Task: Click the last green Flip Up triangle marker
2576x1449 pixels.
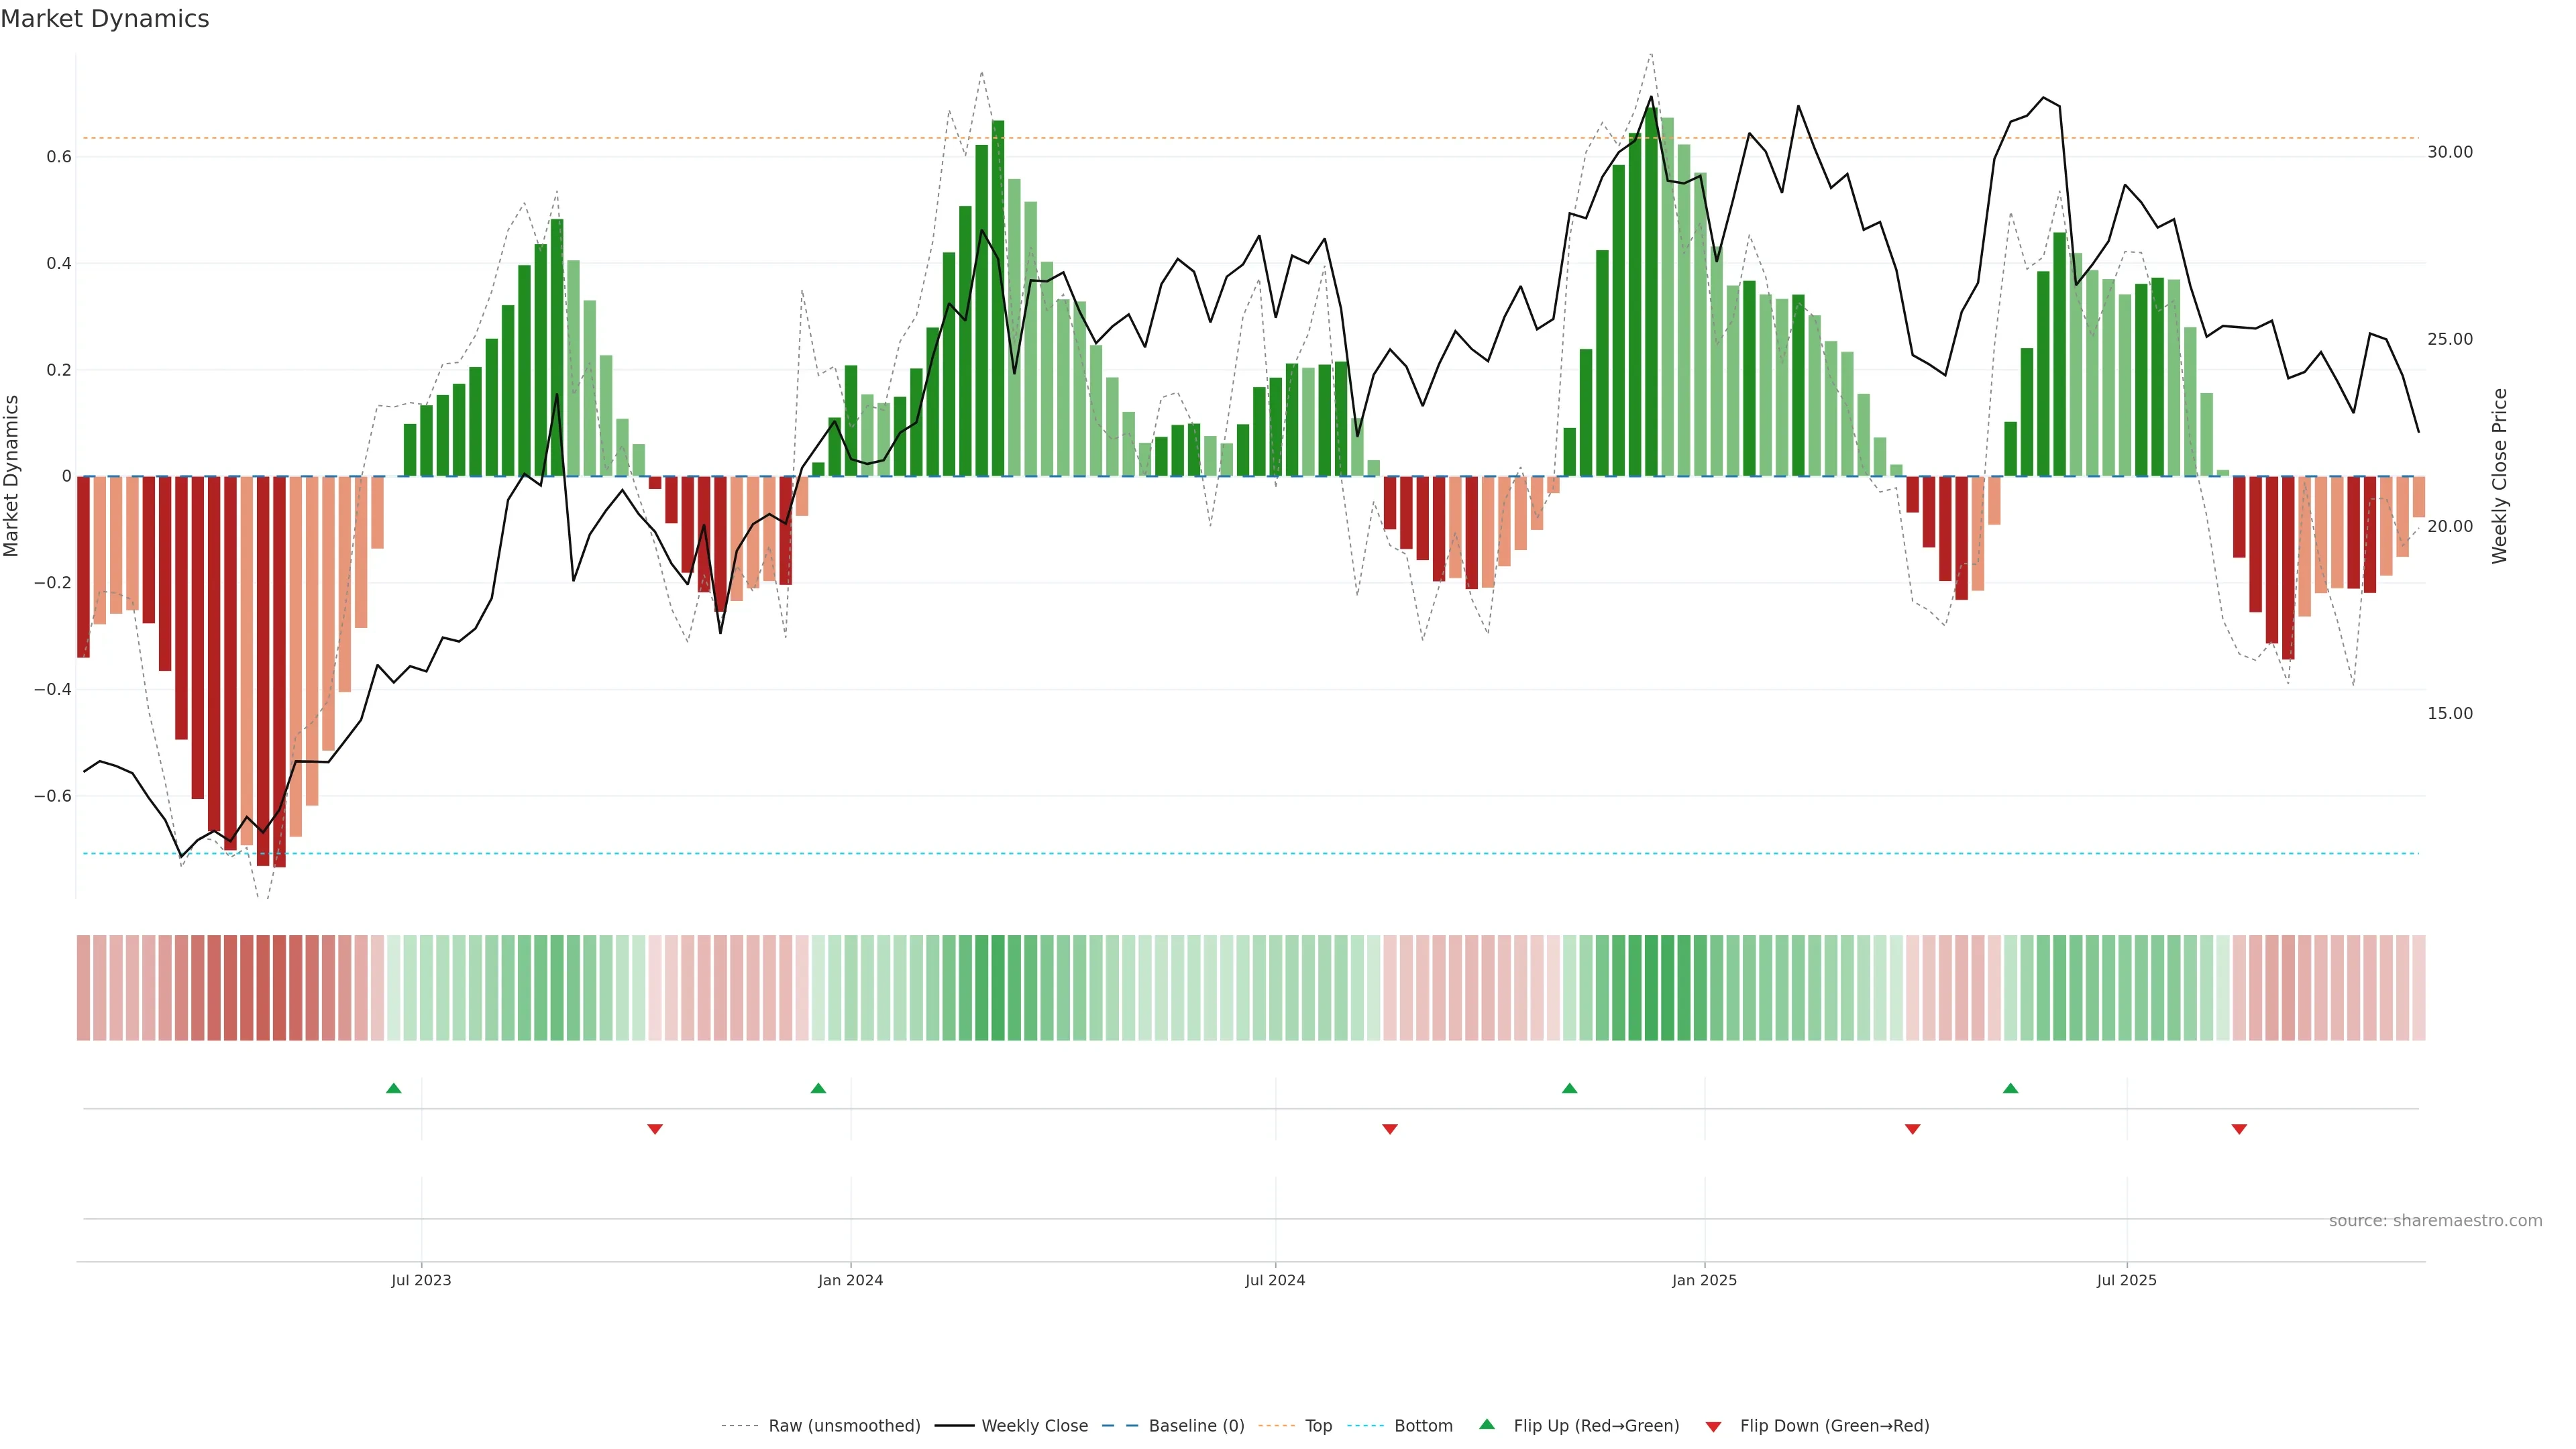Action: coord(2010,1088)
